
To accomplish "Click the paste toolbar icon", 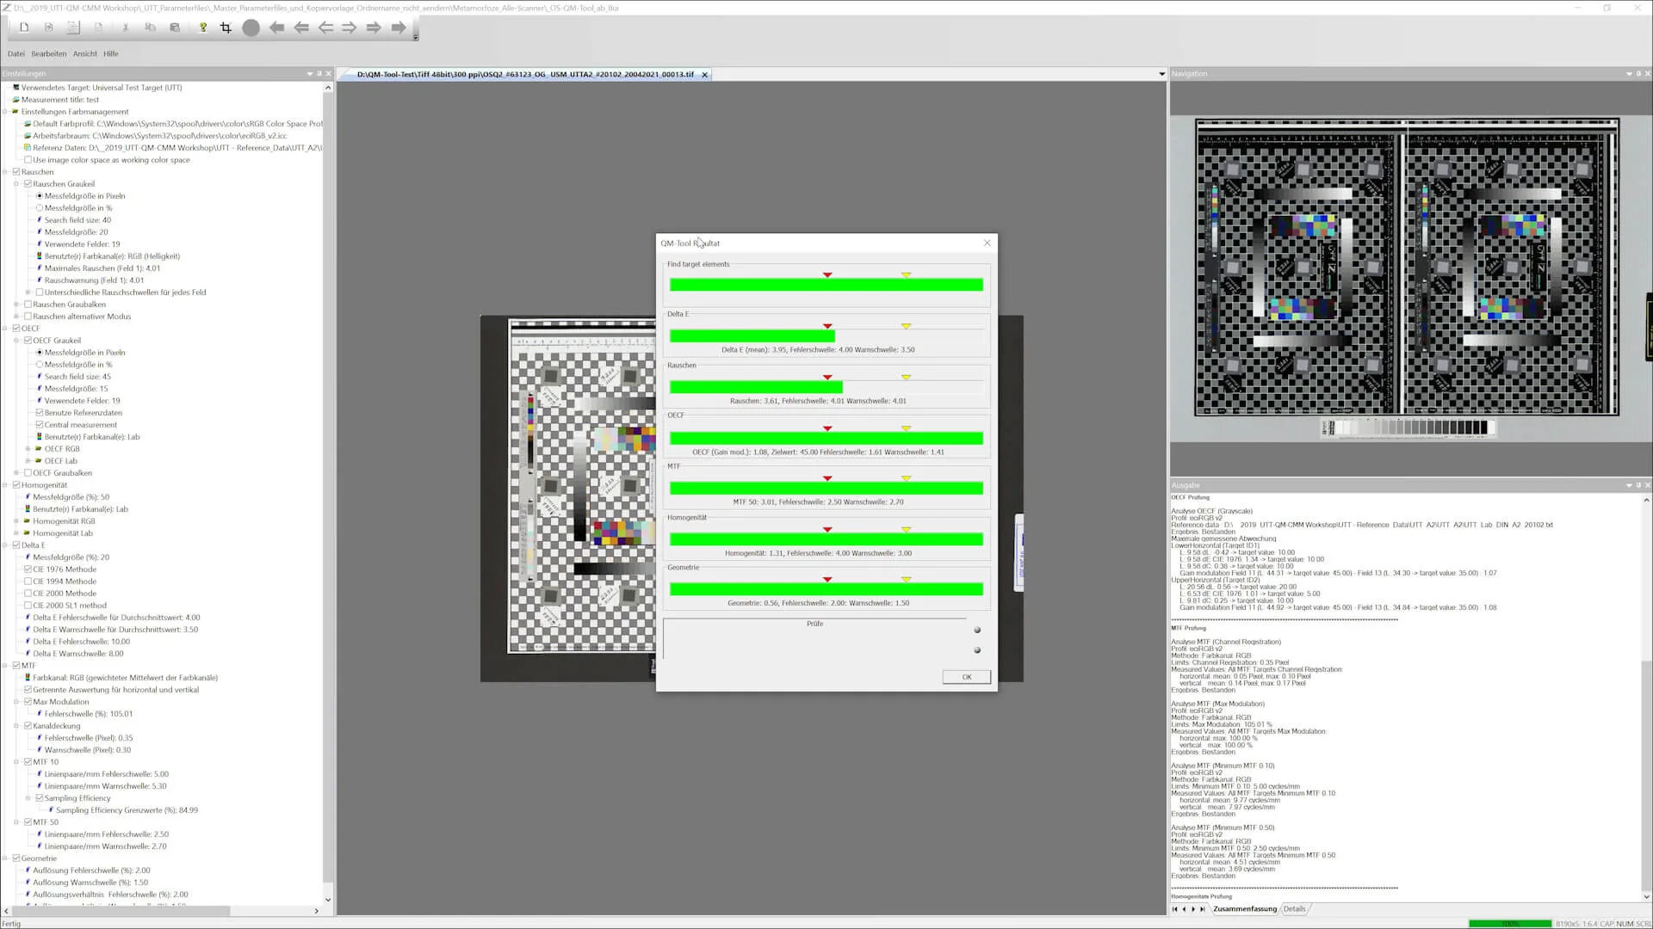I will pyautogui.click(x=175, y=28).
